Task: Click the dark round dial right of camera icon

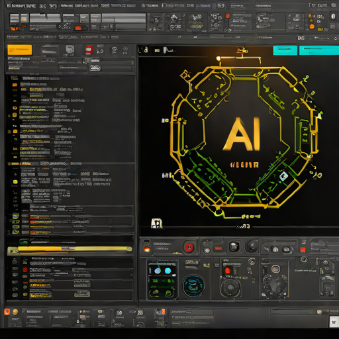Action: coord(252,246)
